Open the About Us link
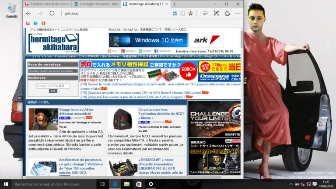Image resolution: width=336 pixels, height=189 pixels. tap(114, 30)
